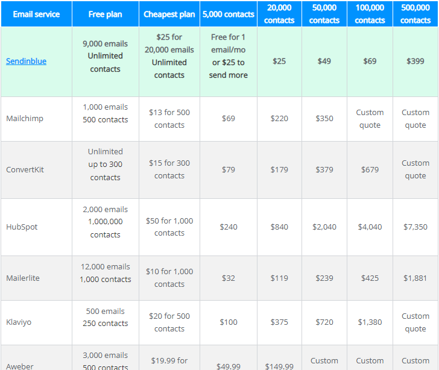Click the '$50 for 1,000 contacts' cell
Screen dimensions: 439x370
pos(169,227)
